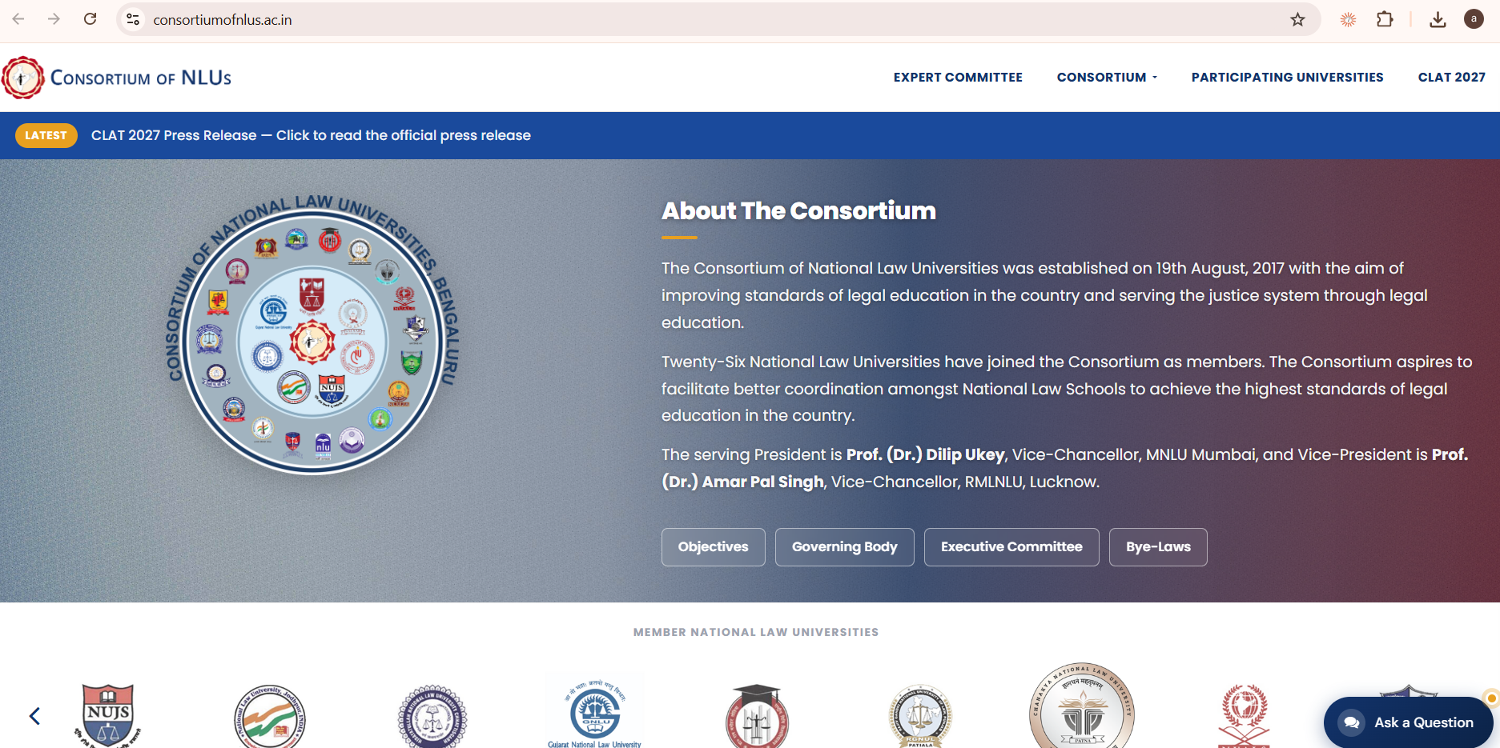The height and width of the screenshot is (748, 1500).
Task: Open the browser extensions puzzle icon
Action: 1385,19
